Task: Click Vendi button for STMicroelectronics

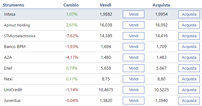Action: tap(134, 36)
